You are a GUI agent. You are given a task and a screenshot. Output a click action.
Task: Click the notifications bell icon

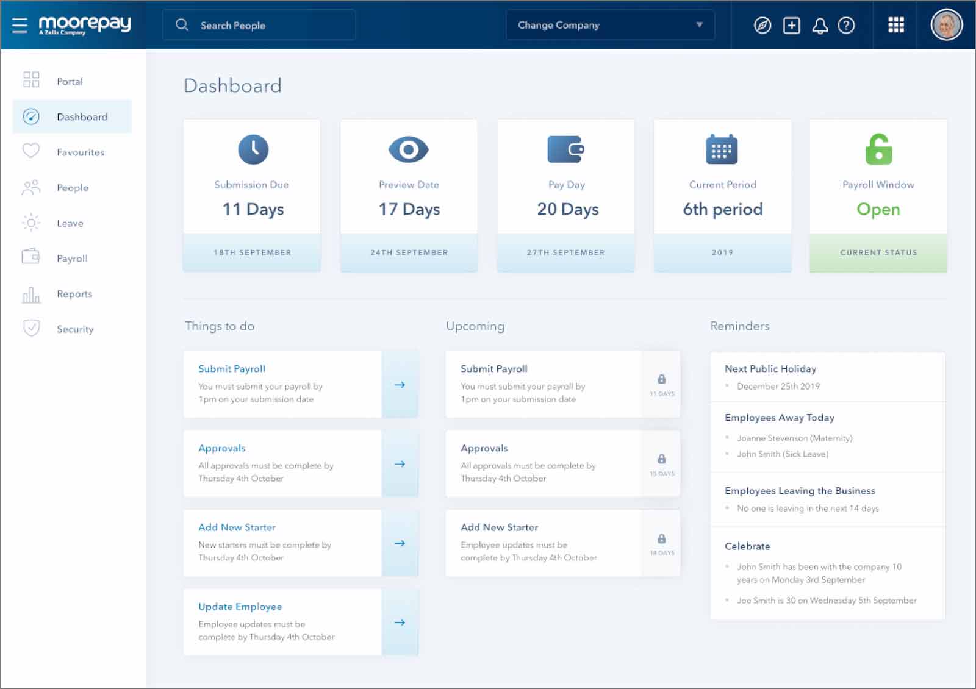[820, 25]
